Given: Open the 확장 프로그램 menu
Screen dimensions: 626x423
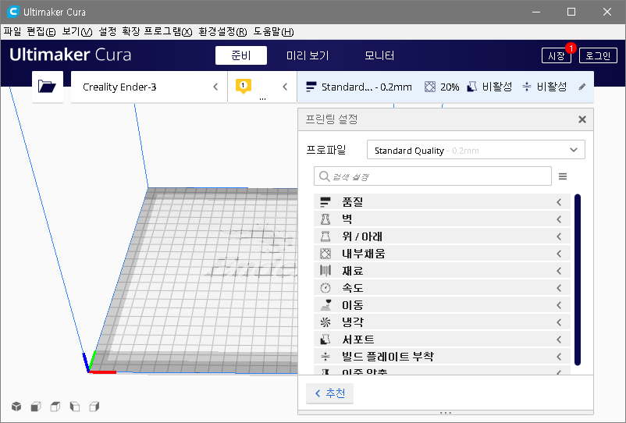Looking at the screenshot, I should click(x=158, y=31).
